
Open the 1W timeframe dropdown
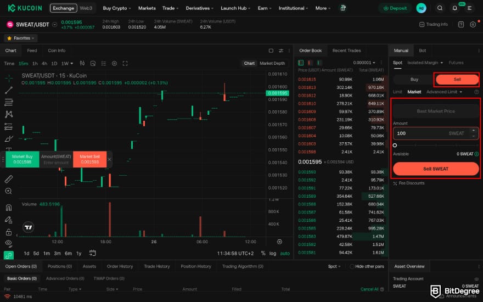67,63
